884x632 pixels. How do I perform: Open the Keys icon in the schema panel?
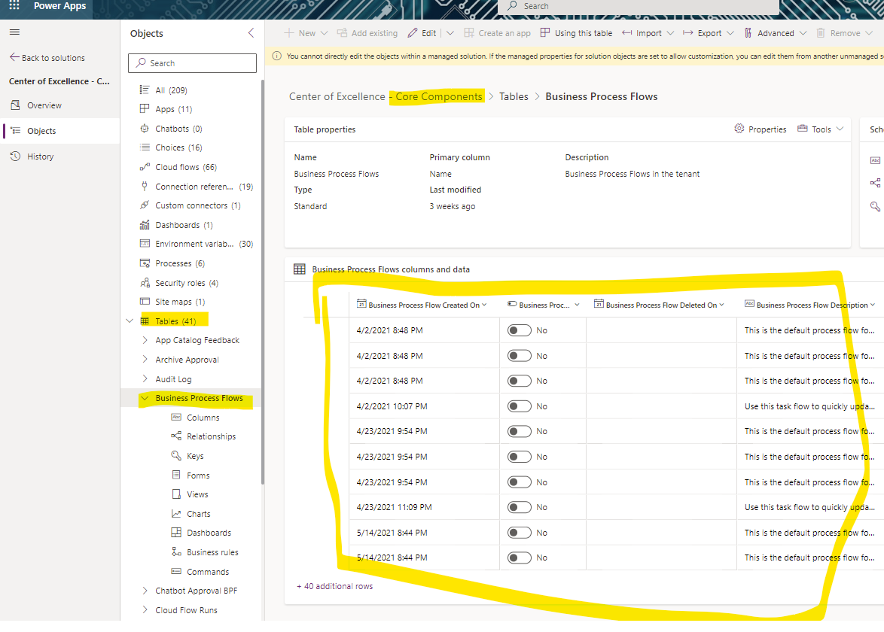point(874,206)
